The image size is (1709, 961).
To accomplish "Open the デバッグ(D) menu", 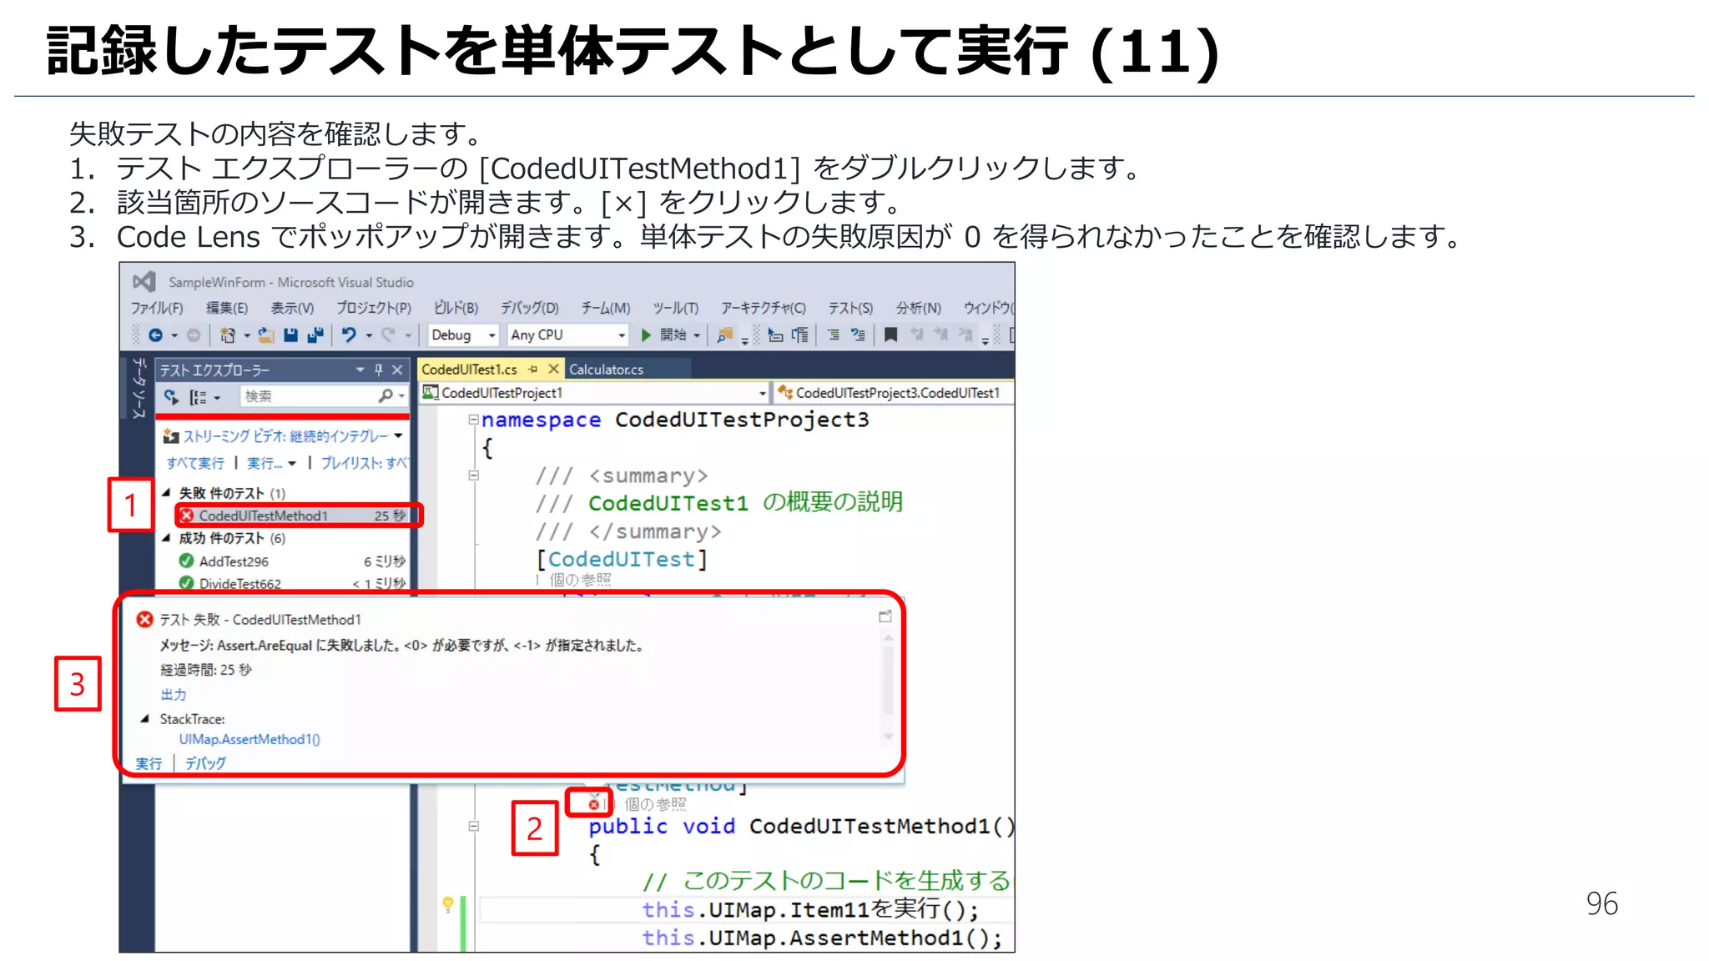I will click(529, 308).
